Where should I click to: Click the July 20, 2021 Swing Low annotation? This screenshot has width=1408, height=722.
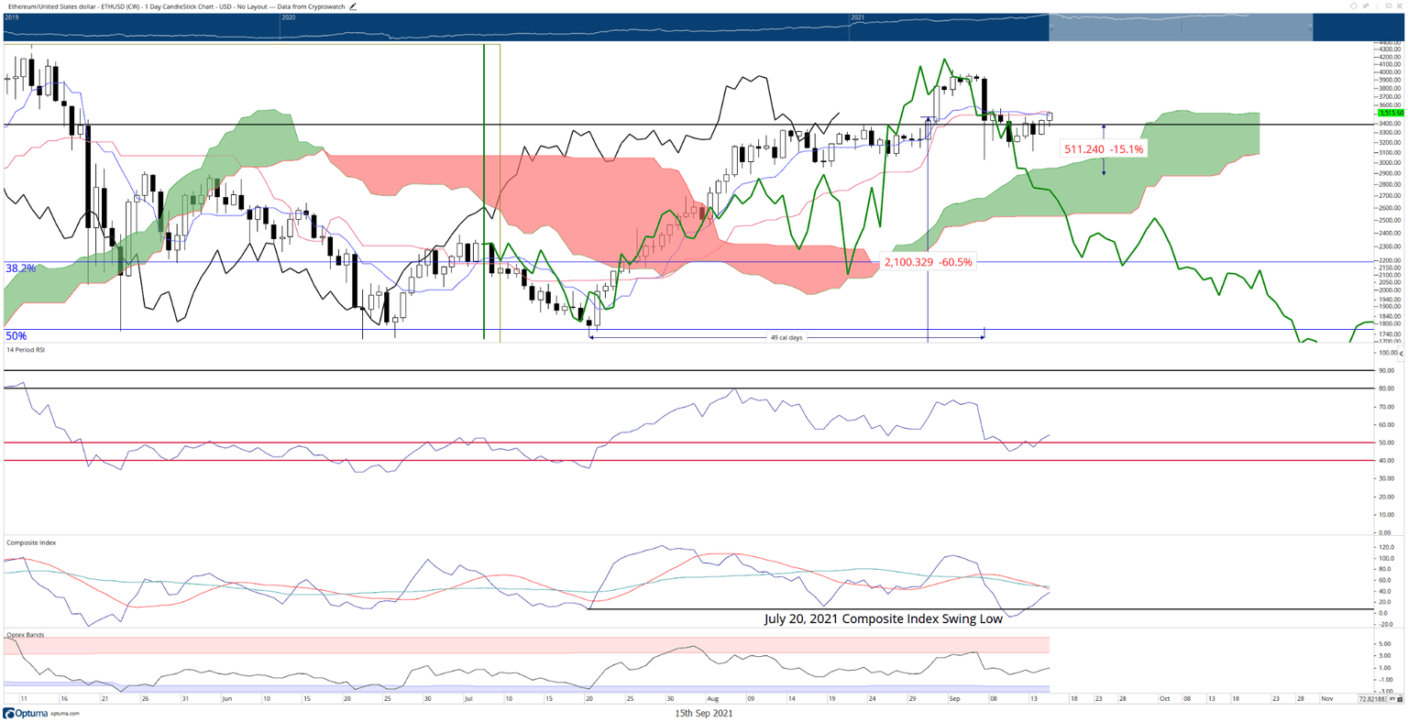coord(883,618)
